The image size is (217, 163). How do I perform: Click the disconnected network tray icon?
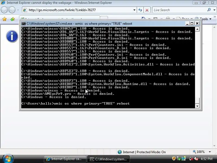191,158
